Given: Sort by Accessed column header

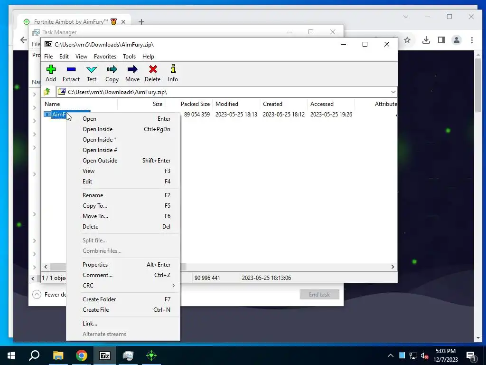Looking at the screenshot, I should pyautogui.click(x=331, y=104).
